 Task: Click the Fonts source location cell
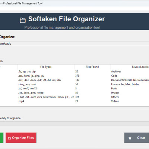(114, 89)
